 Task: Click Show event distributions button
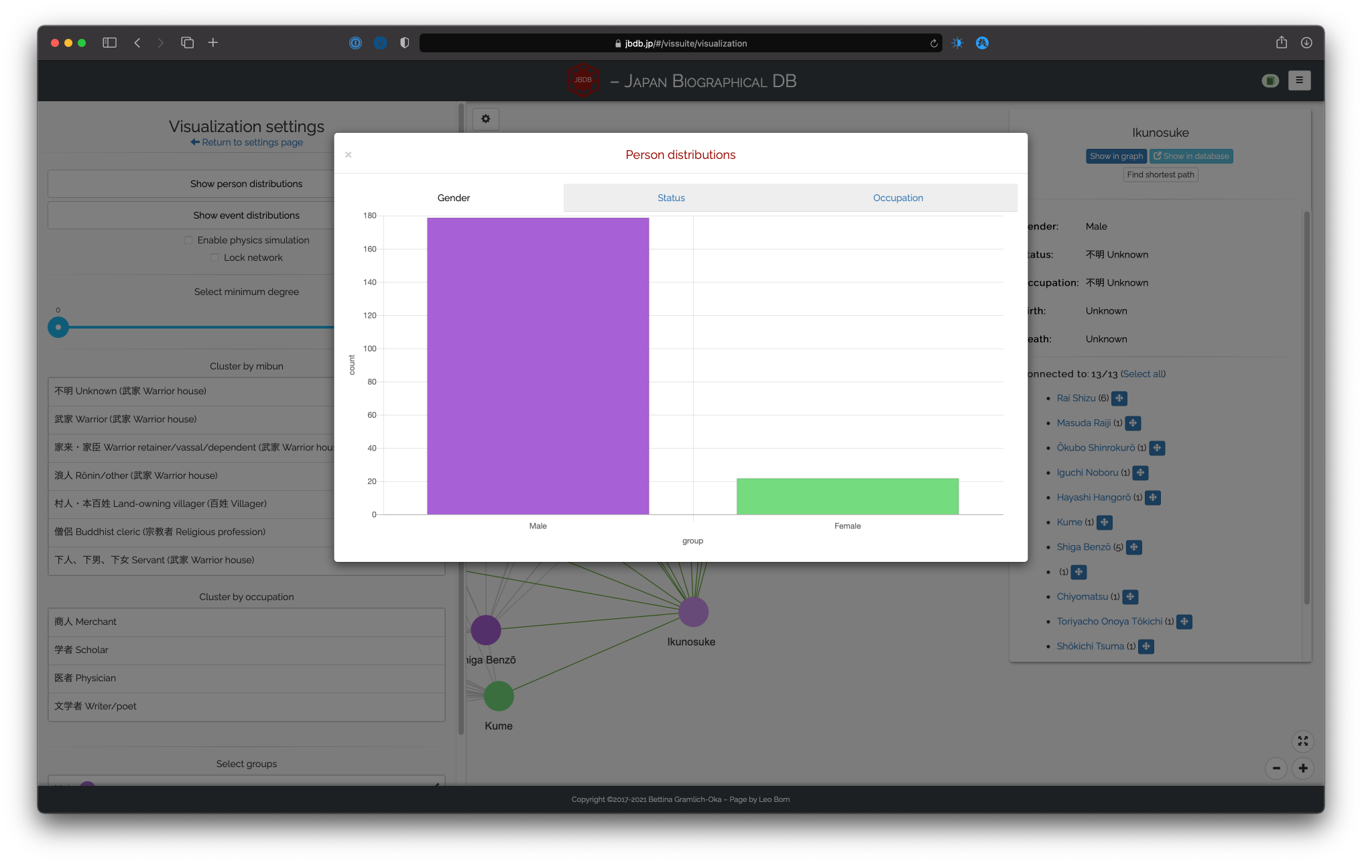[x=246, y=215]
